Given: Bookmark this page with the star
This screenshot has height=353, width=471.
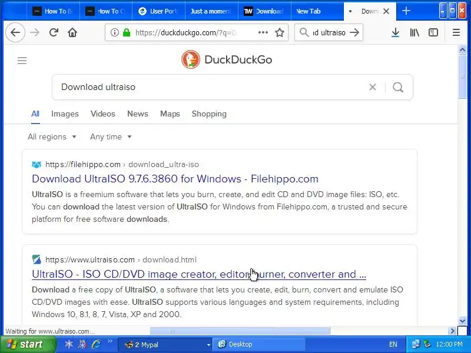Looking at the screenshot, I should [x=280, y=32].
